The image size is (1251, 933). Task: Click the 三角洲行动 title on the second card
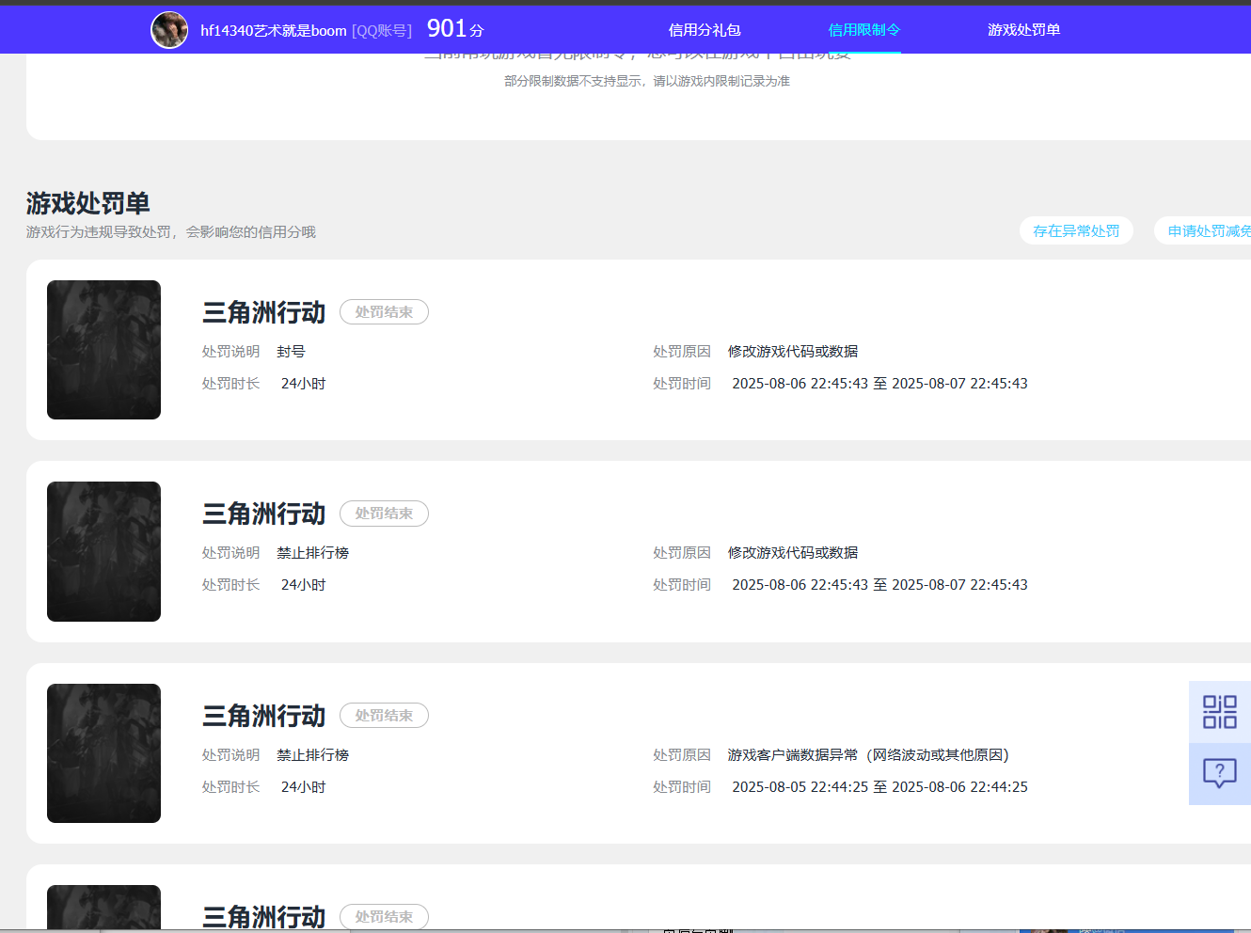263,513
